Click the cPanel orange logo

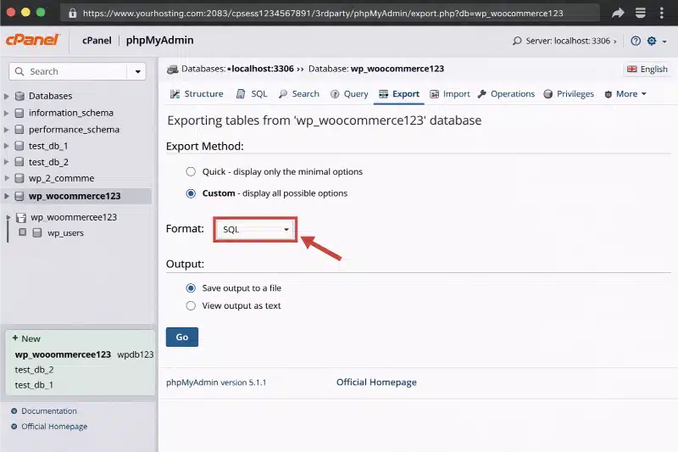click(32, 40)
